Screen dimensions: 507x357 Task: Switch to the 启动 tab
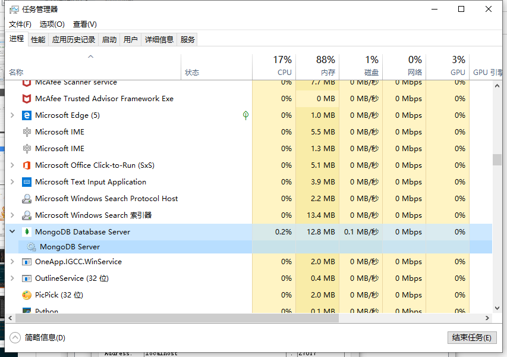point(109,39)
